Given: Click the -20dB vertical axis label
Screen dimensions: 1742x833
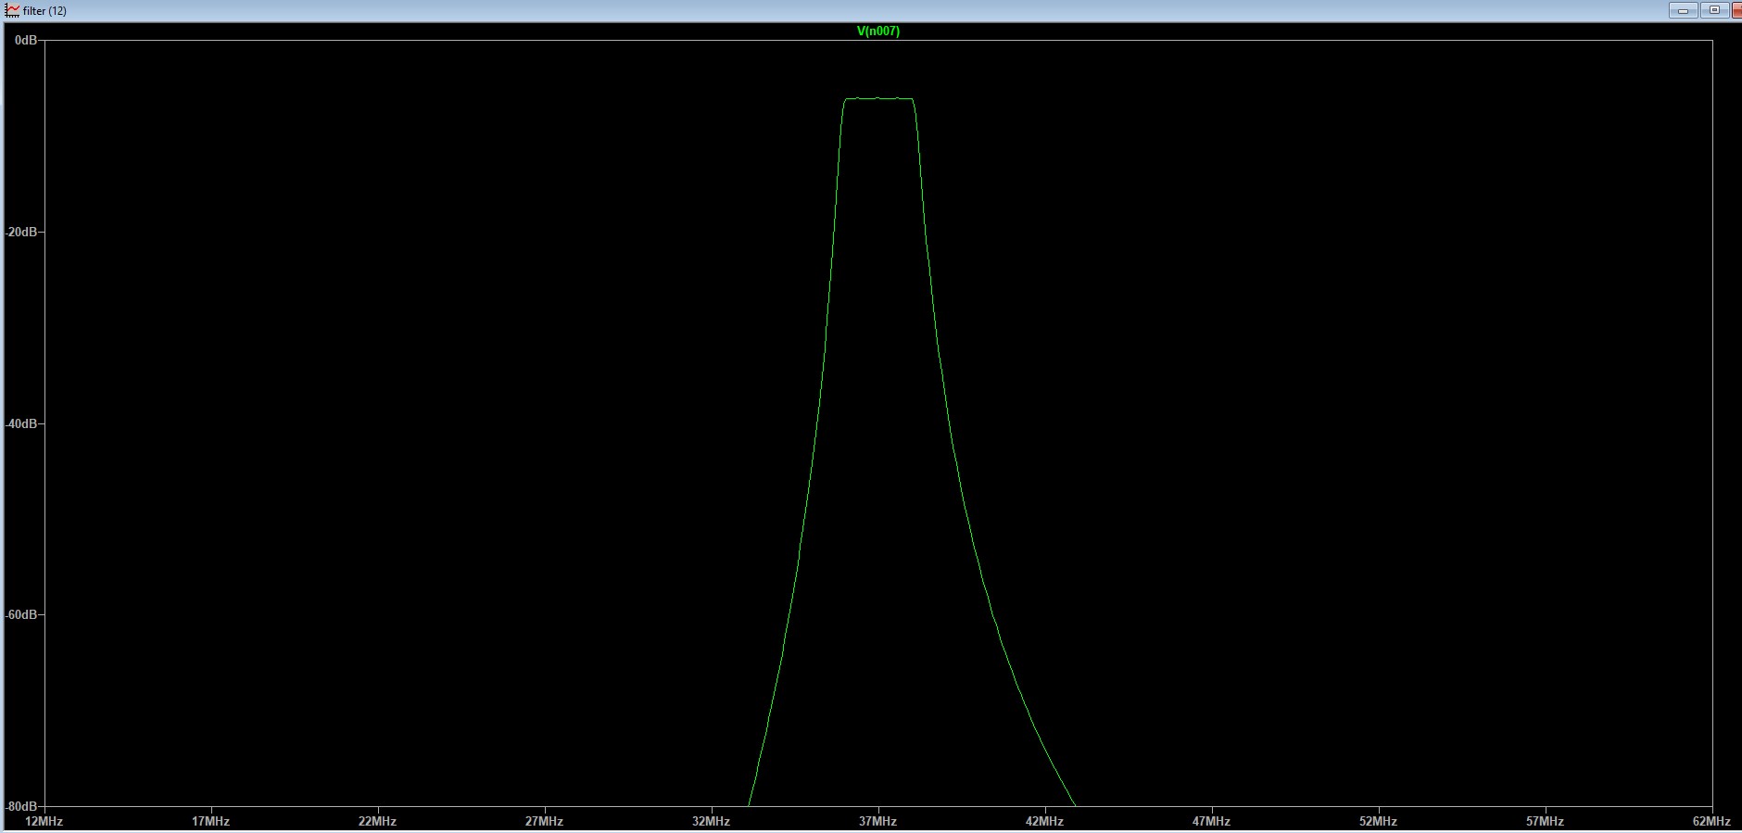Looking at the screenshot, I should [x=21, y=232].
